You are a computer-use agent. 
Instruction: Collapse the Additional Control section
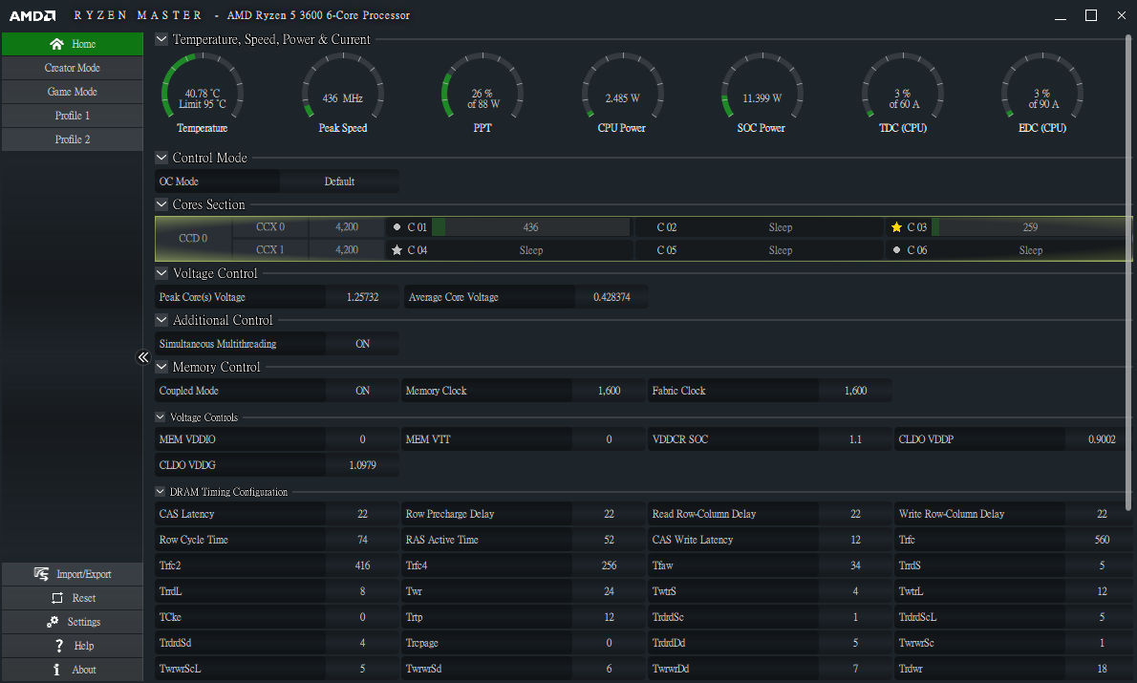pos(161,320)
